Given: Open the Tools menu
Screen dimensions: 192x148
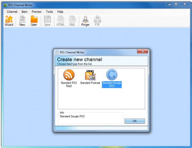Looking at the screenshot, I should tap(49, 12).
